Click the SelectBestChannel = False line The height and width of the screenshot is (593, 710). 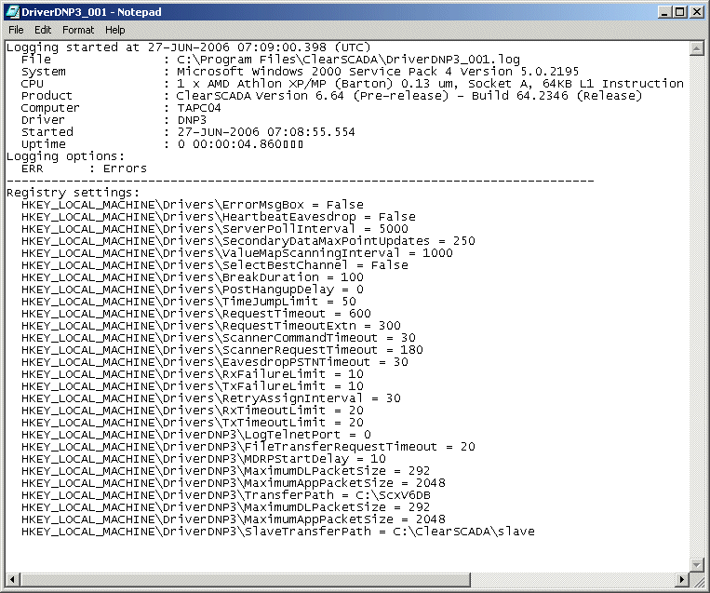pyautogui.click(x=215, y=265)
